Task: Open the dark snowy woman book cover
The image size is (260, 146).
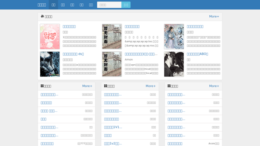Action: tap(50, 64)
